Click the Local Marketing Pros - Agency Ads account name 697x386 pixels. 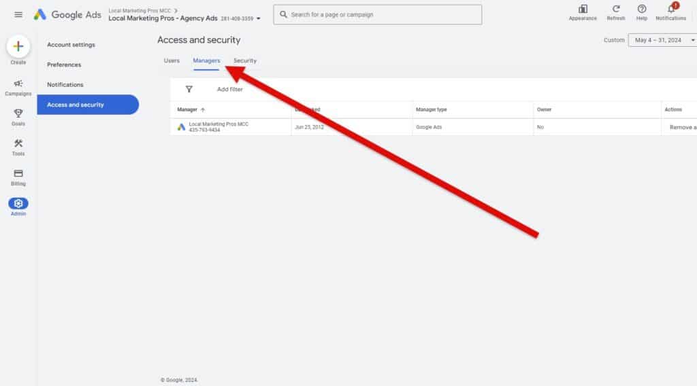click(163, 18)
